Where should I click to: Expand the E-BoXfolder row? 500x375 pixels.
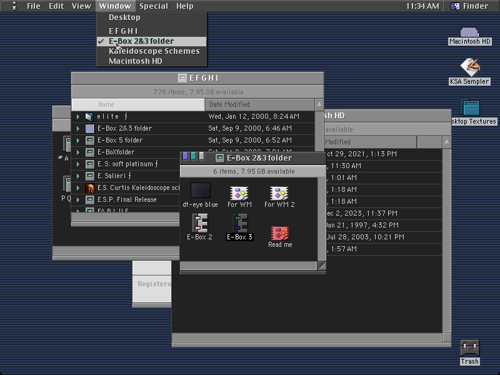point(77,152)
